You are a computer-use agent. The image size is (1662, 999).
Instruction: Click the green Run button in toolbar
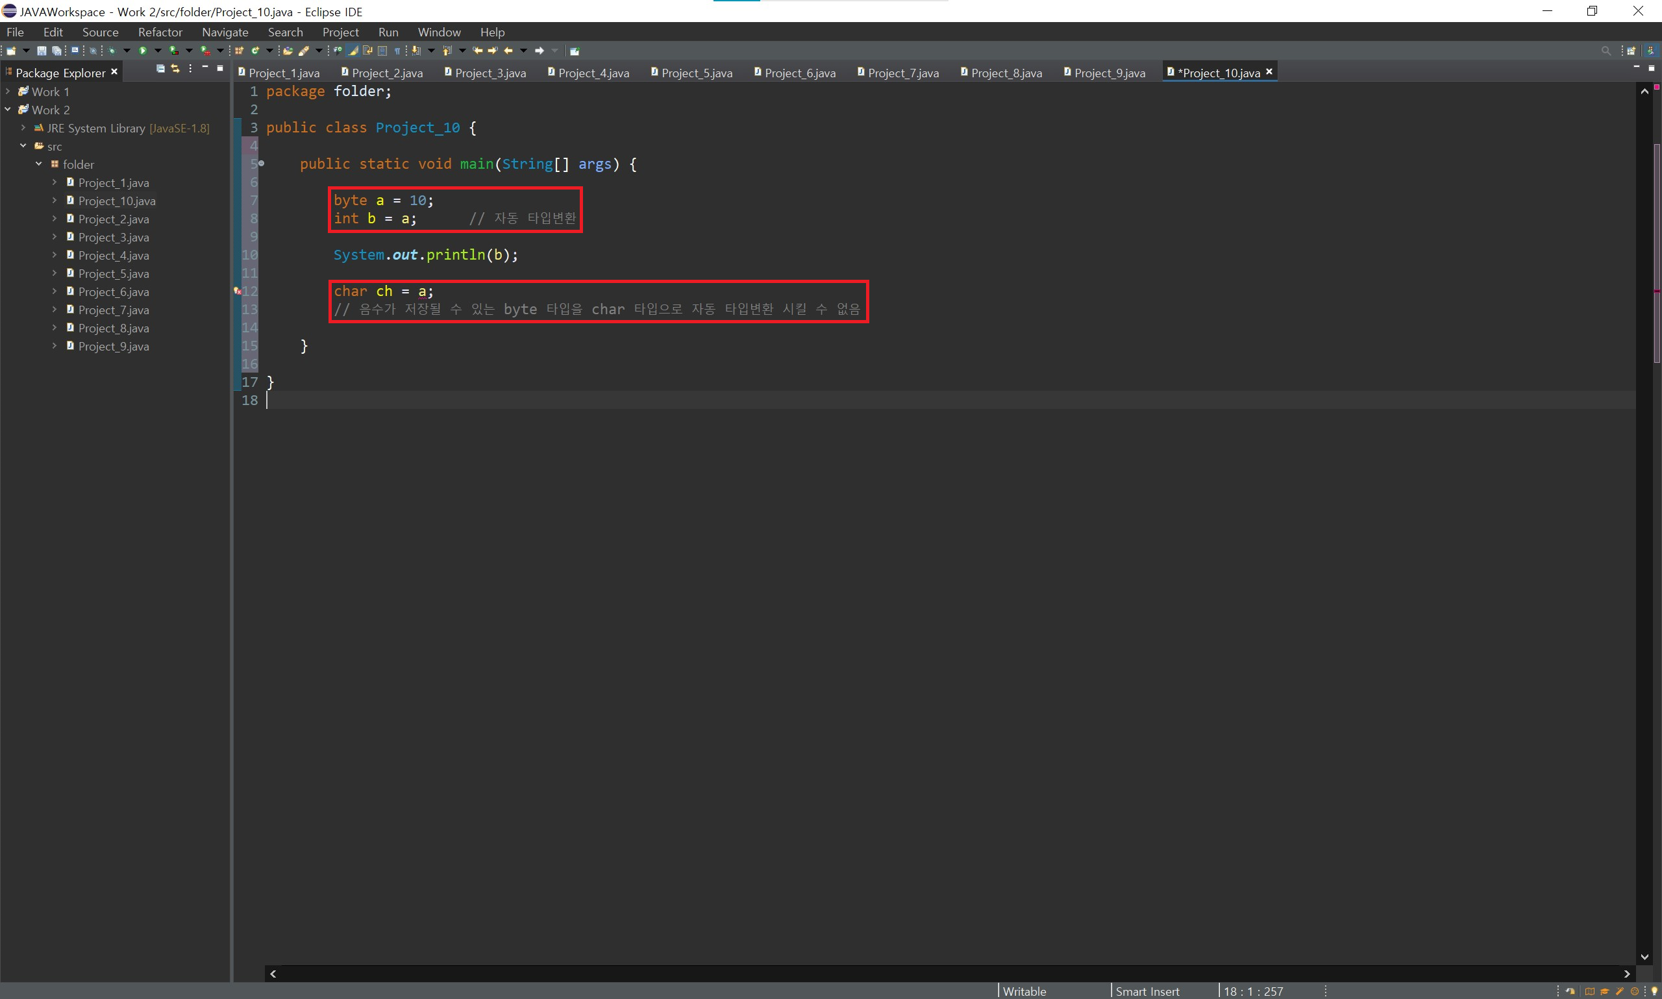143,51
